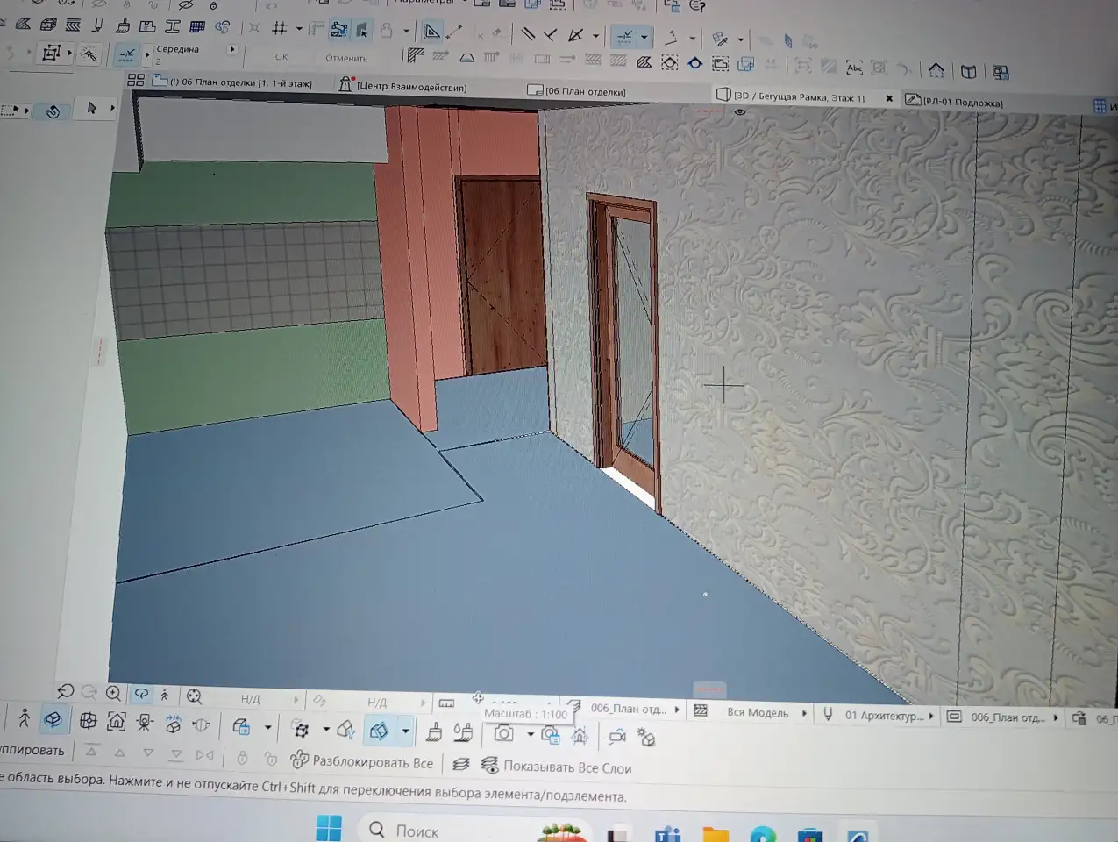Click the camera screenshot icon
This screenshot has width=1118, height=842.
pyautogui.click(x=503, y=733)
